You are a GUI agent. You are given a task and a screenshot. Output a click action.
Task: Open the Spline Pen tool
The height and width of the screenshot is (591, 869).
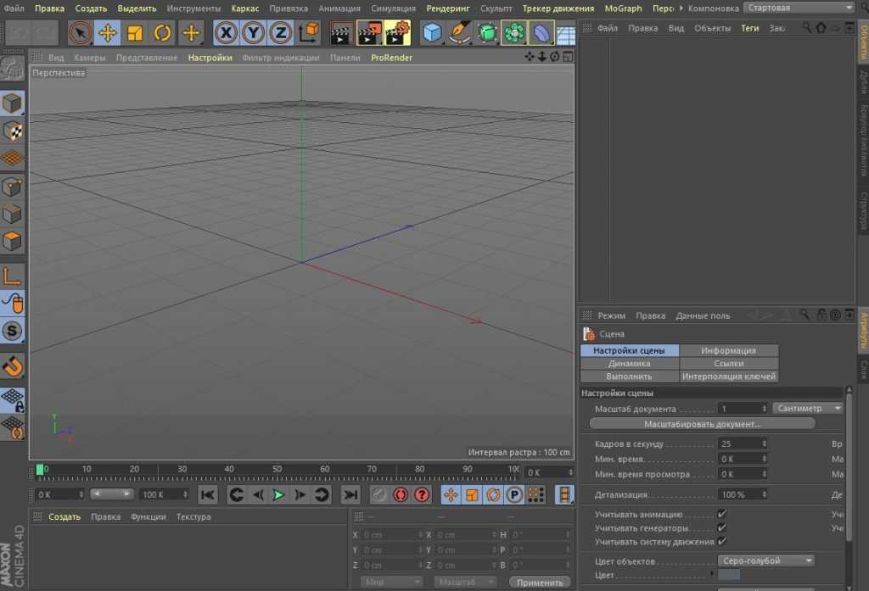click(x=460, y=33)
